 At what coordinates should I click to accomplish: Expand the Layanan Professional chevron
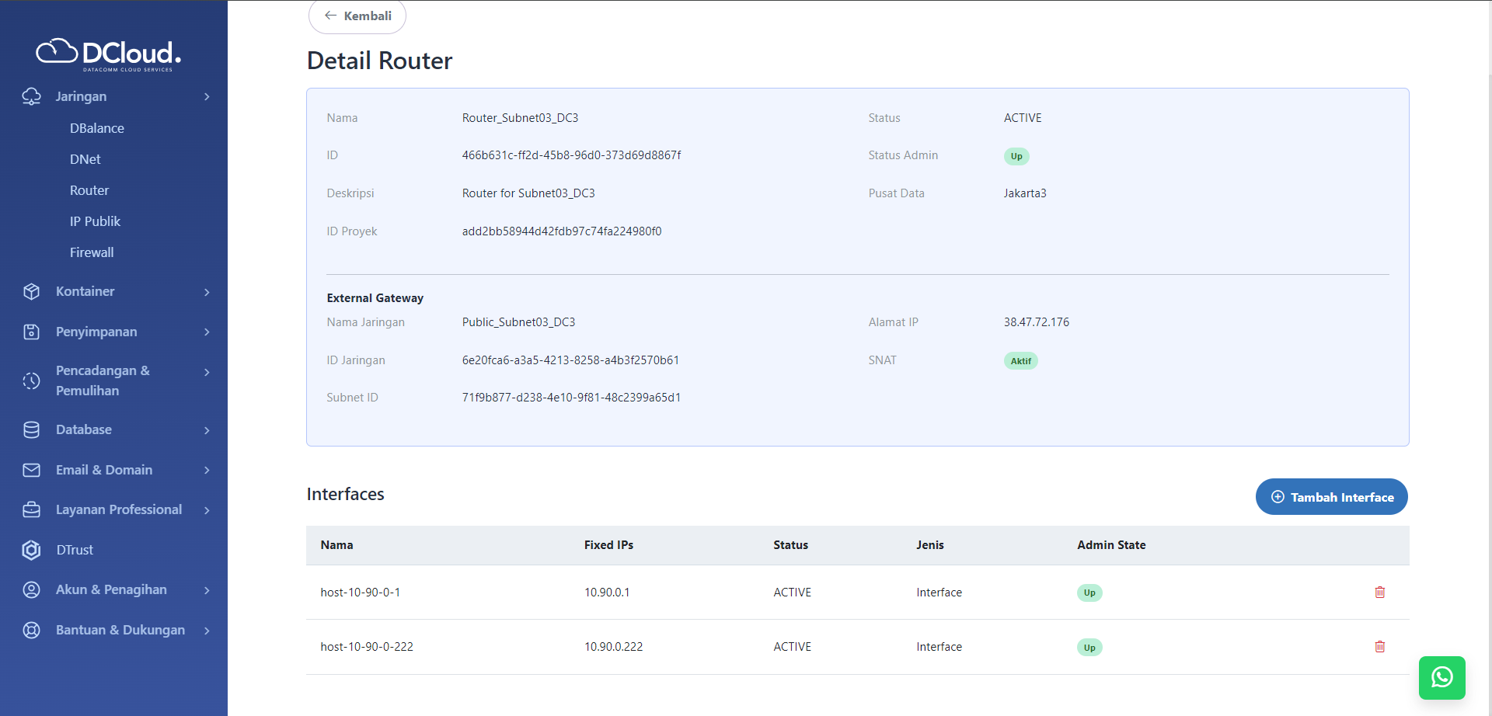tap(207, 510)
